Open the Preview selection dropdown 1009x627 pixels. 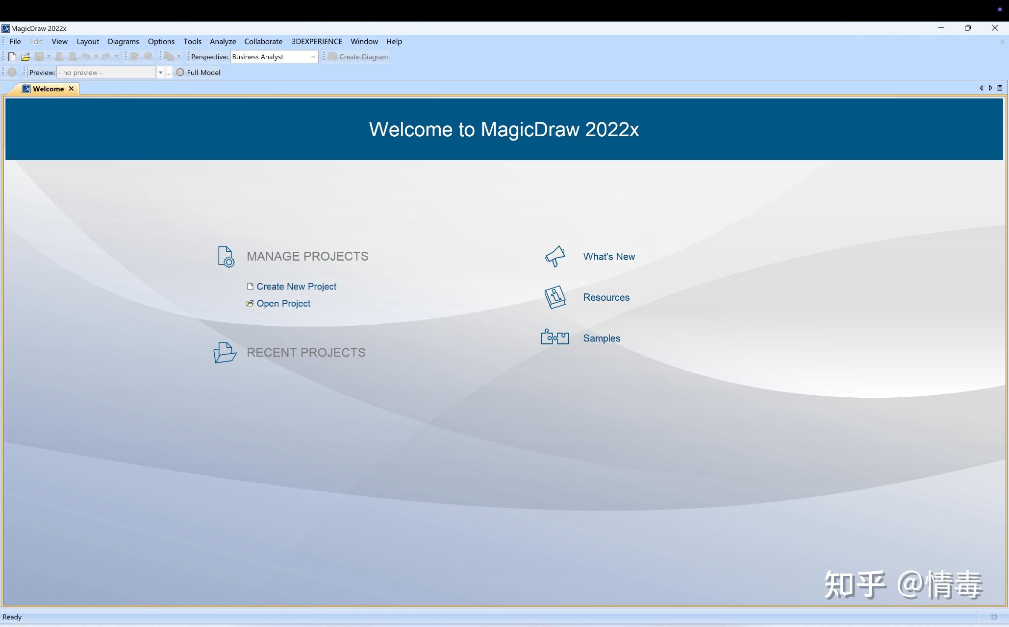[x=161, y=72]
